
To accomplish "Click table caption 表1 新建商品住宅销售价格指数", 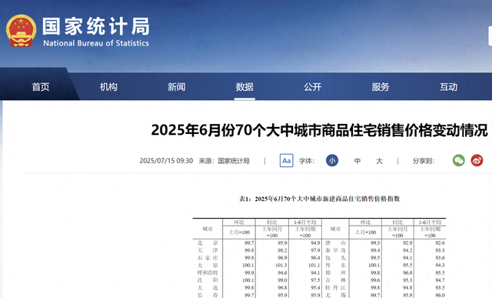I will (x=320, y=199).
